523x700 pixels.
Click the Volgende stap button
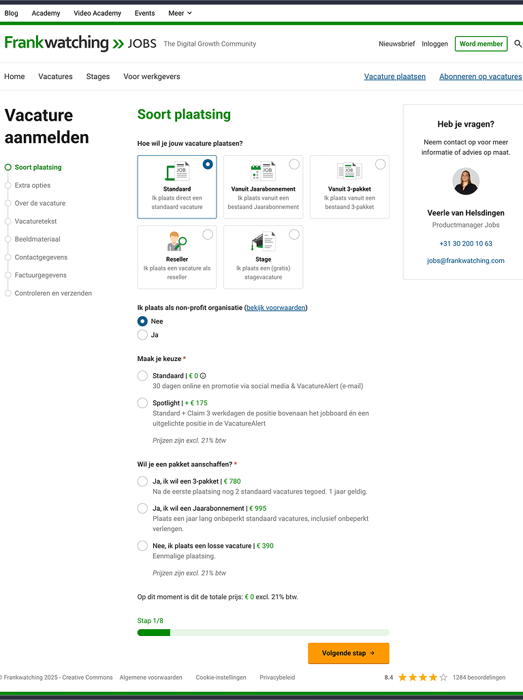[348, 653]
